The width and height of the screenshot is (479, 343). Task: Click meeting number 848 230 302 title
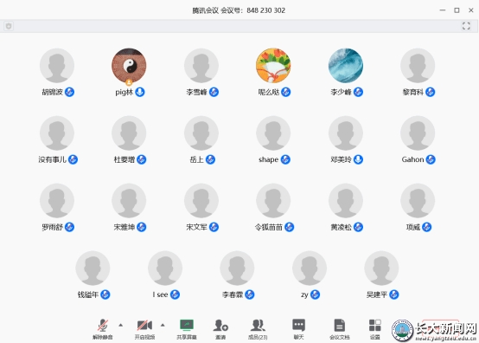point(239,10)
